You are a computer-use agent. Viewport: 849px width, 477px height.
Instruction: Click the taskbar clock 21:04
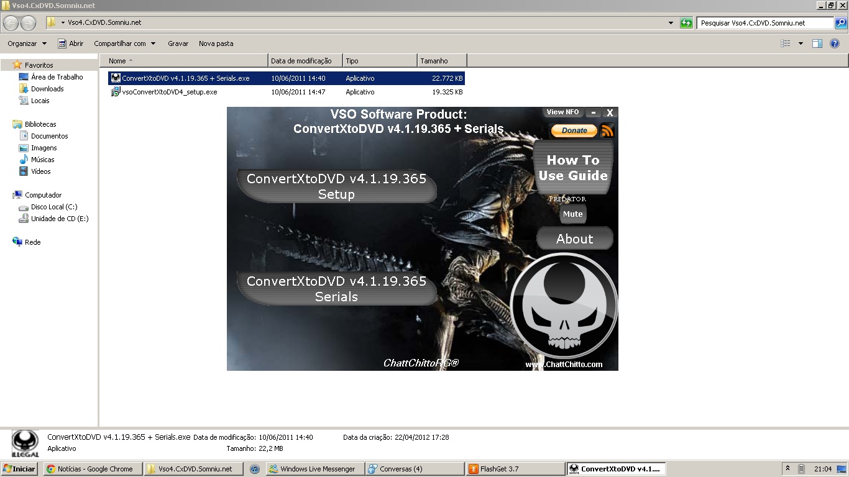(x=823, y=469)
